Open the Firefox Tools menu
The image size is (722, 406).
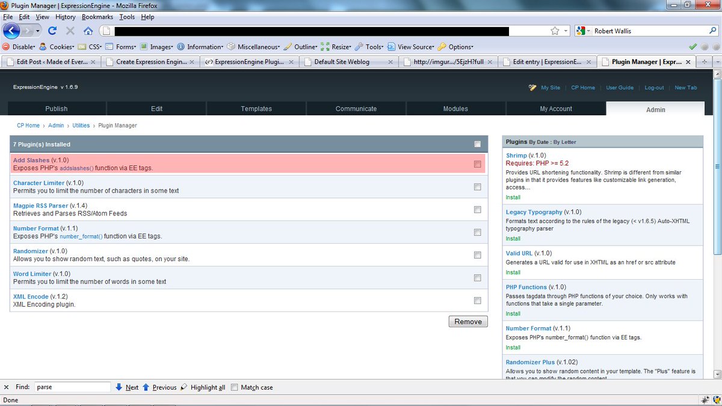127,17
